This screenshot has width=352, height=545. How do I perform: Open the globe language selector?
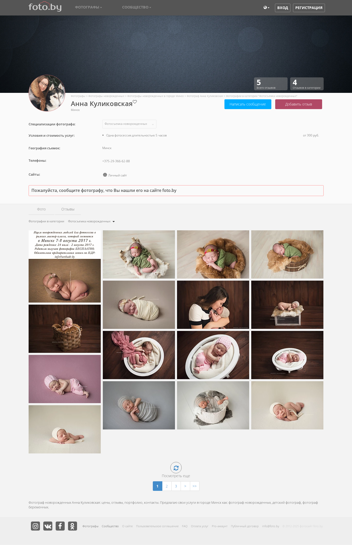click(x=266, y=7)
